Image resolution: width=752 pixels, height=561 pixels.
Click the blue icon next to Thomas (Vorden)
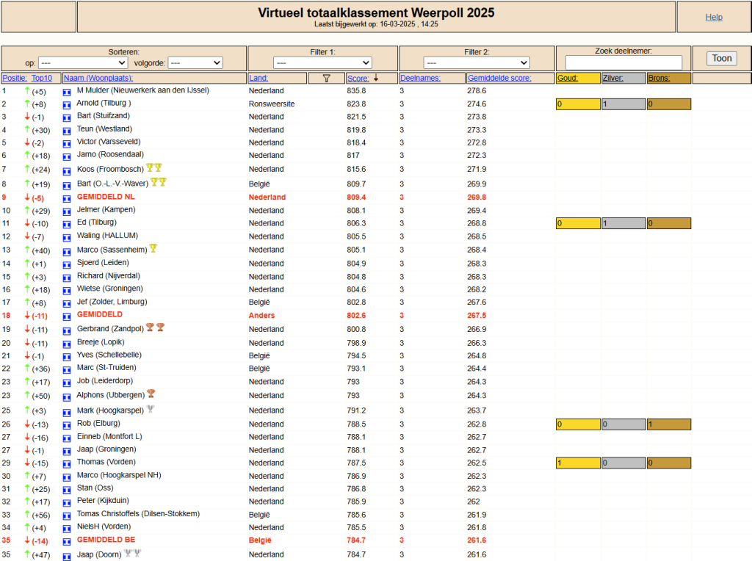pyautogui.click(x=67, y=463)
